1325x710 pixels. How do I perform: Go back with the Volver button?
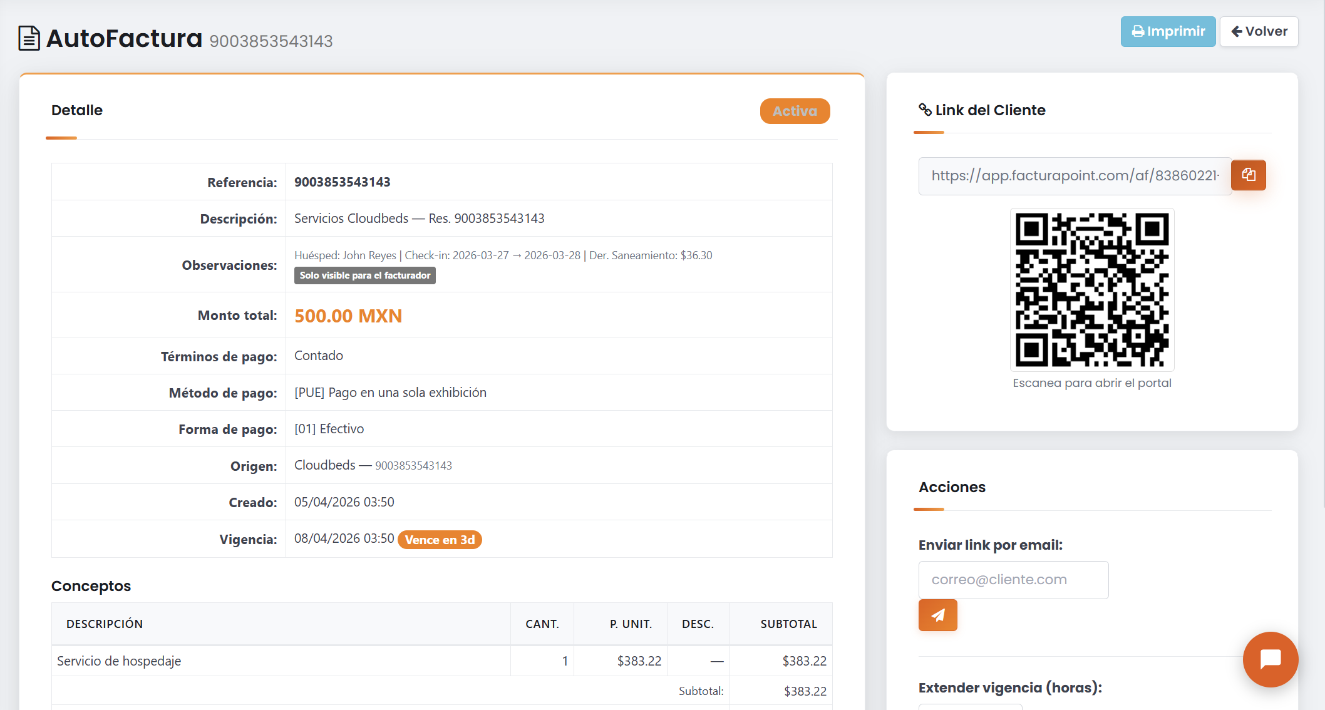(x=1259, y=31)
